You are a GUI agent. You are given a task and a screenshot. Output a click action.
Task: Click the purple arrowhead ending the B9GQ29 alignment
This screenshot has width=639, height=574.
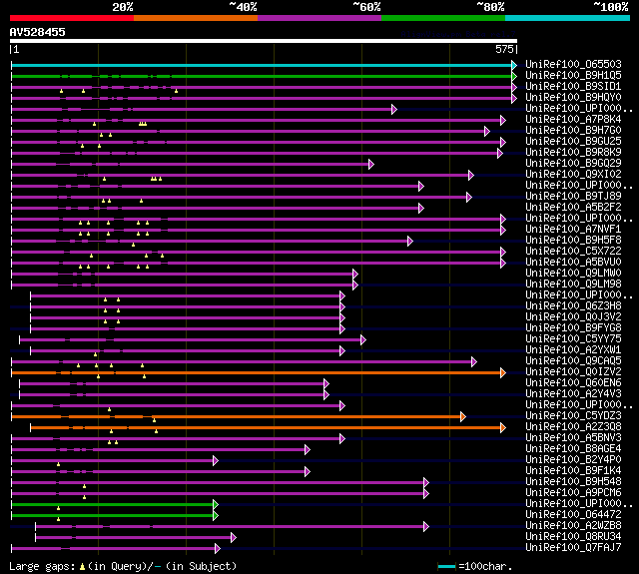point(371,164)
